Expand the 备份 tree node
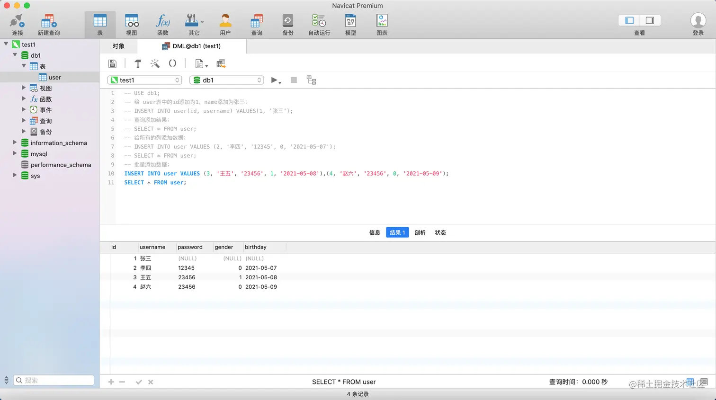 (24, 131)
